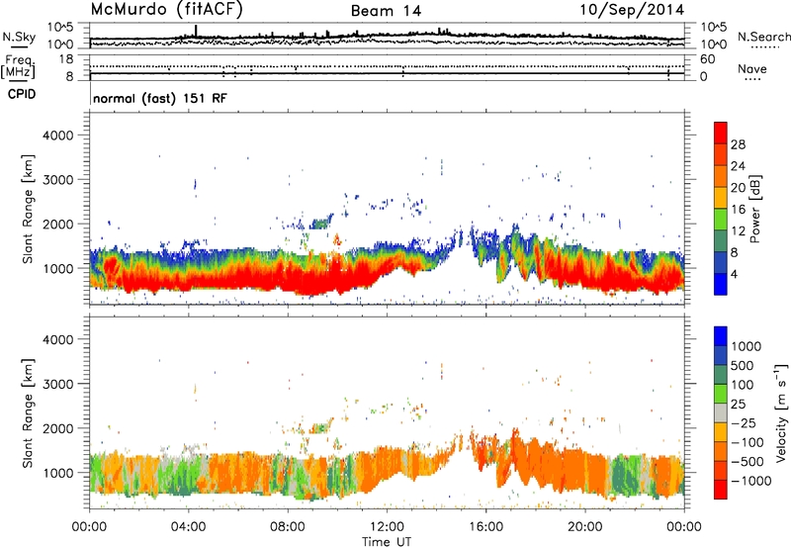Image resolution: width=791 pixels, height=548 pixels.
Task: Click the '12:00' time tick label
Action: click(387, 527)
